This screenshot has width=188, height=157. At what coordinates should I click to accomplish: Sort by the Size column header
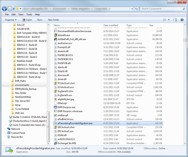[151, 25]
